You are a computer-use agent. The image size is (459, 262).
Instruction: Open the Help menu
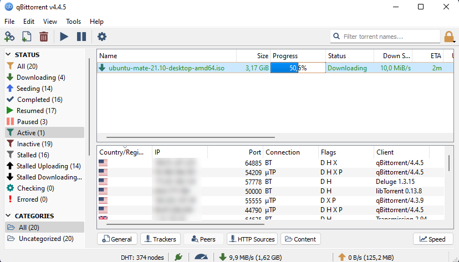point(96,22)
